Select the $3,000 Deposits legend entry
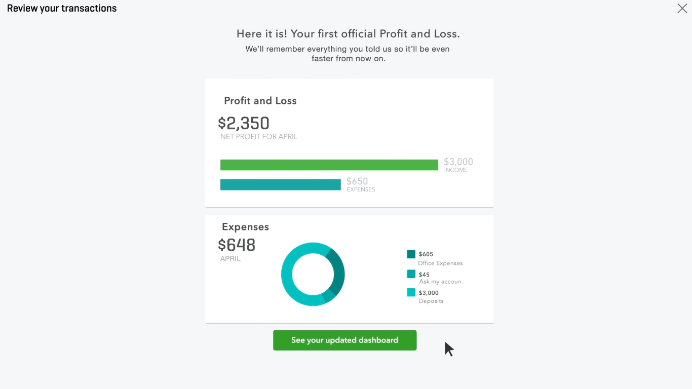Image resolution: width=692 pixels, height=389 pixels. click(431, 296)
